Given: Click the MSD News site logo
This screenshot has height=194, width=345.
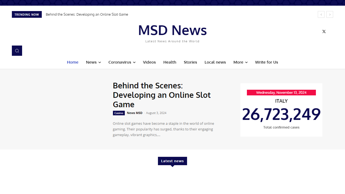Looking at the screenshot, I should pos(172,30).
